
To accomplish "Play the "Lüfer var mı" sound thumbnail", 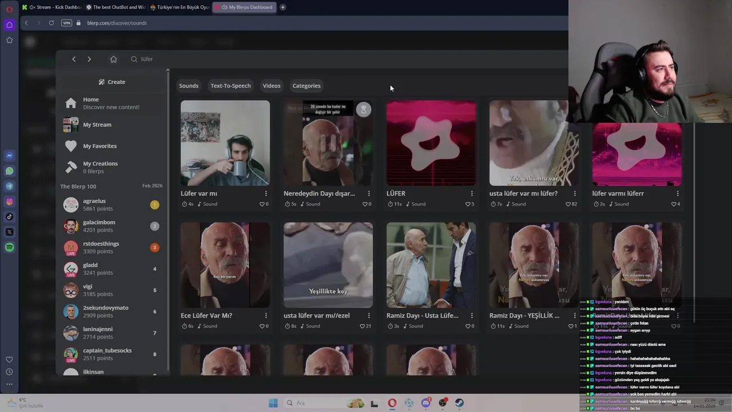I will 225,143.
